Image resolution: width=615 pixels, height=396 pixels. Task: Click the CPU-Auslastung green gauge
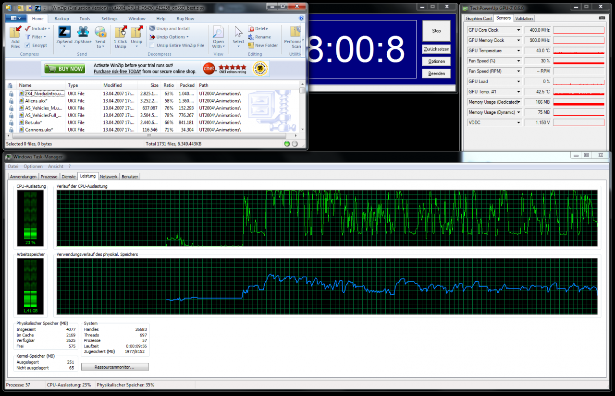point(30,218)
